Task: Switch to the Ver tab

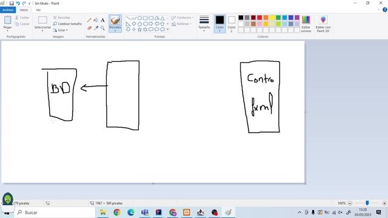Action: click(x=38, y=10)
